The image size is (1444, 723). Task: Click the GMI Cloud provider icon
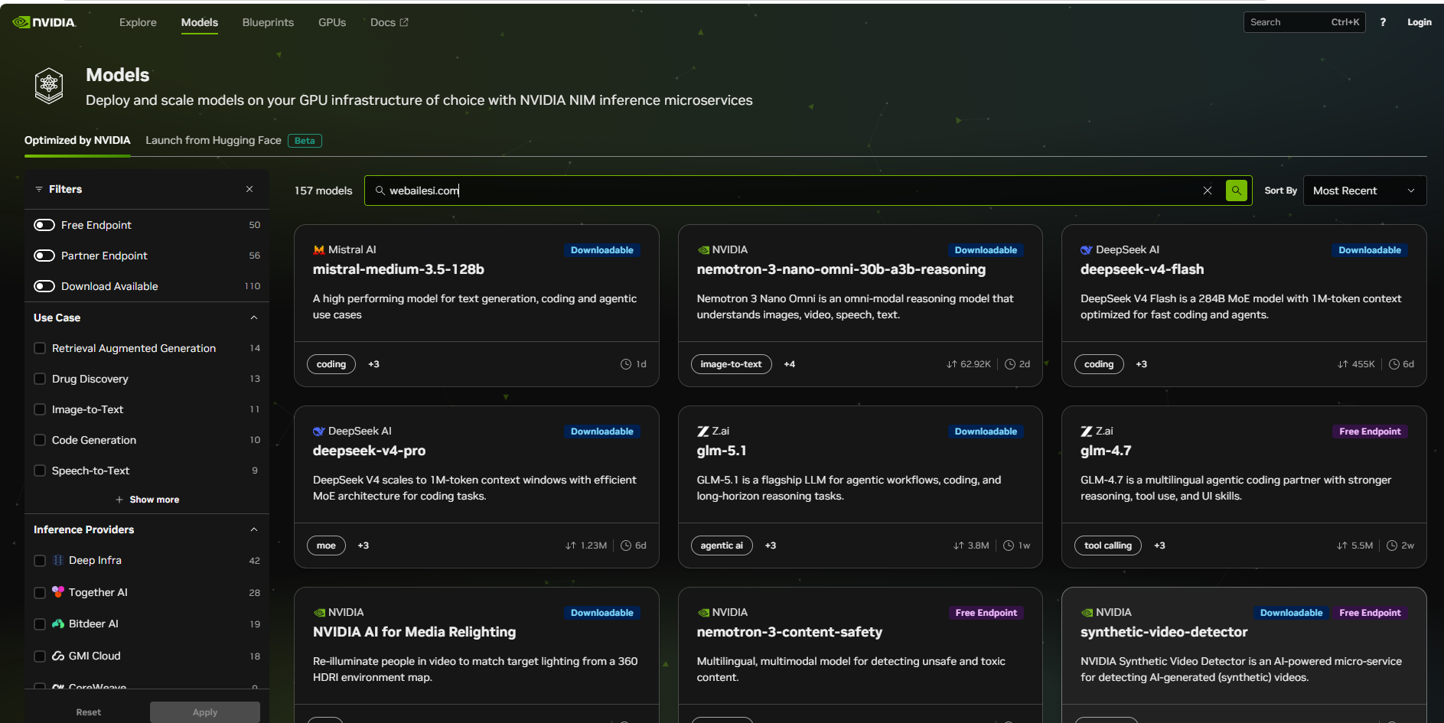58,656
